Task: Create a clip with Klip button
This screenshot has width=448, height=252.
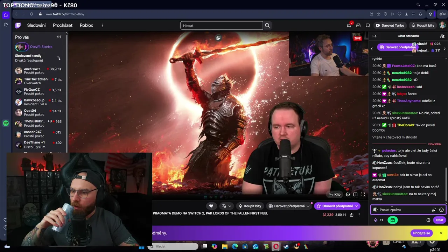Action: (x=335, y=194)
